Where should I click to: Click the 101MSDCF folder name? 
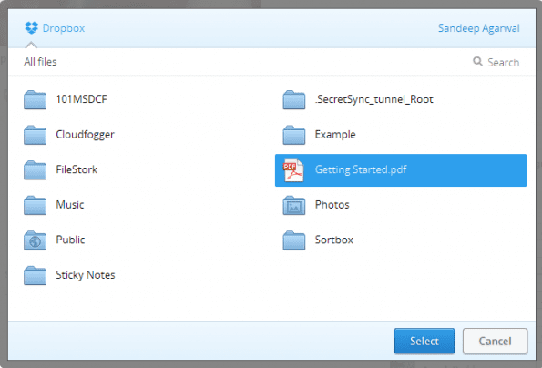tap(82, 99)
